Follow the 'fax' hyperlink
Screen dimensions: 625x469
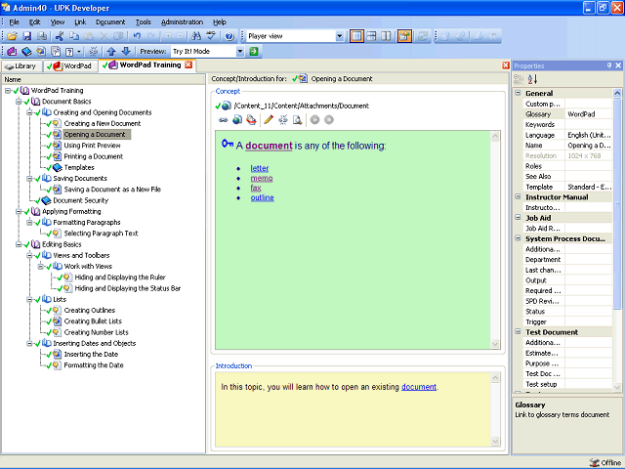(256, 188)
